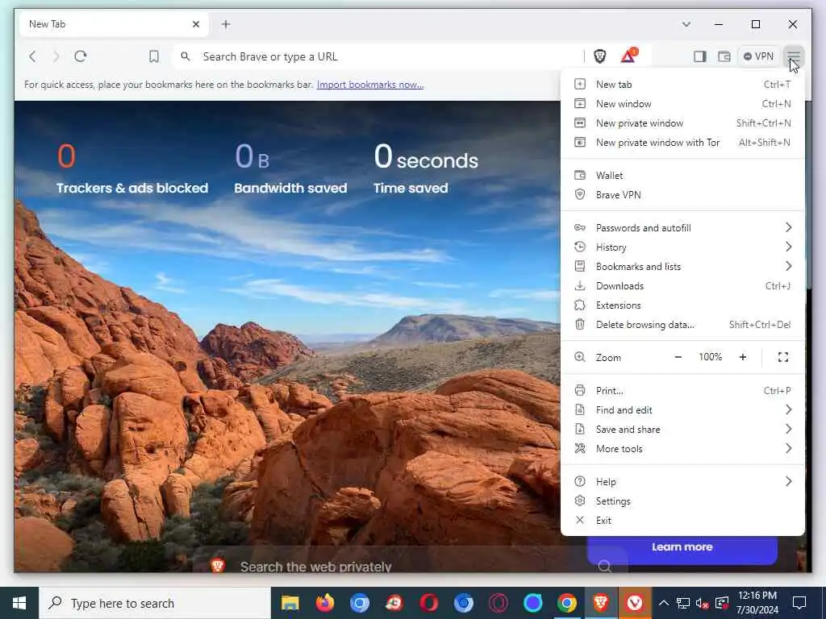The image size is (826, 619).
Task: Open Downloads from the menu
Action: (x=682, y=286)
